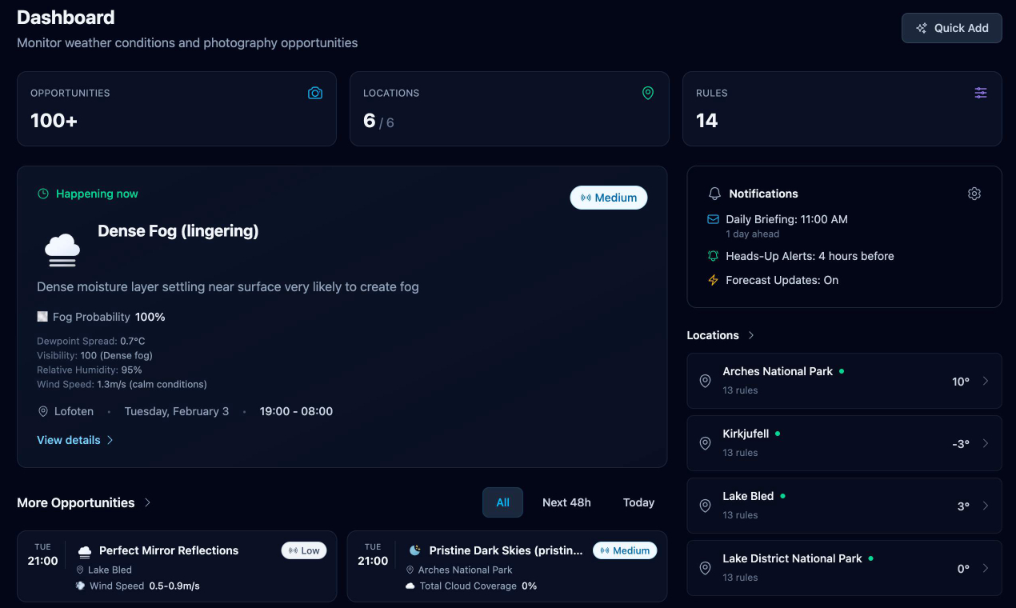Open Kirkjufell location row chevron
The width and height of the screenshot is (1016, 608).
986,443
